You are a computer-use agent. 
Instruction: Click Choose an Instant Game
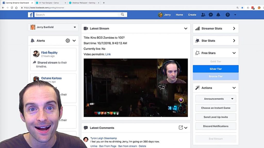[216, 108]
